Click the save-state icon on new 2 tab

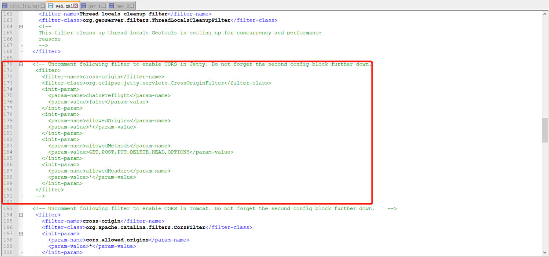112,6
